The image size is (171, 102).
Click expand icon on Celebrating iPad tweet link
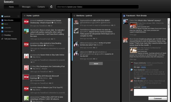pyautogui.click(x=31, y=69)
